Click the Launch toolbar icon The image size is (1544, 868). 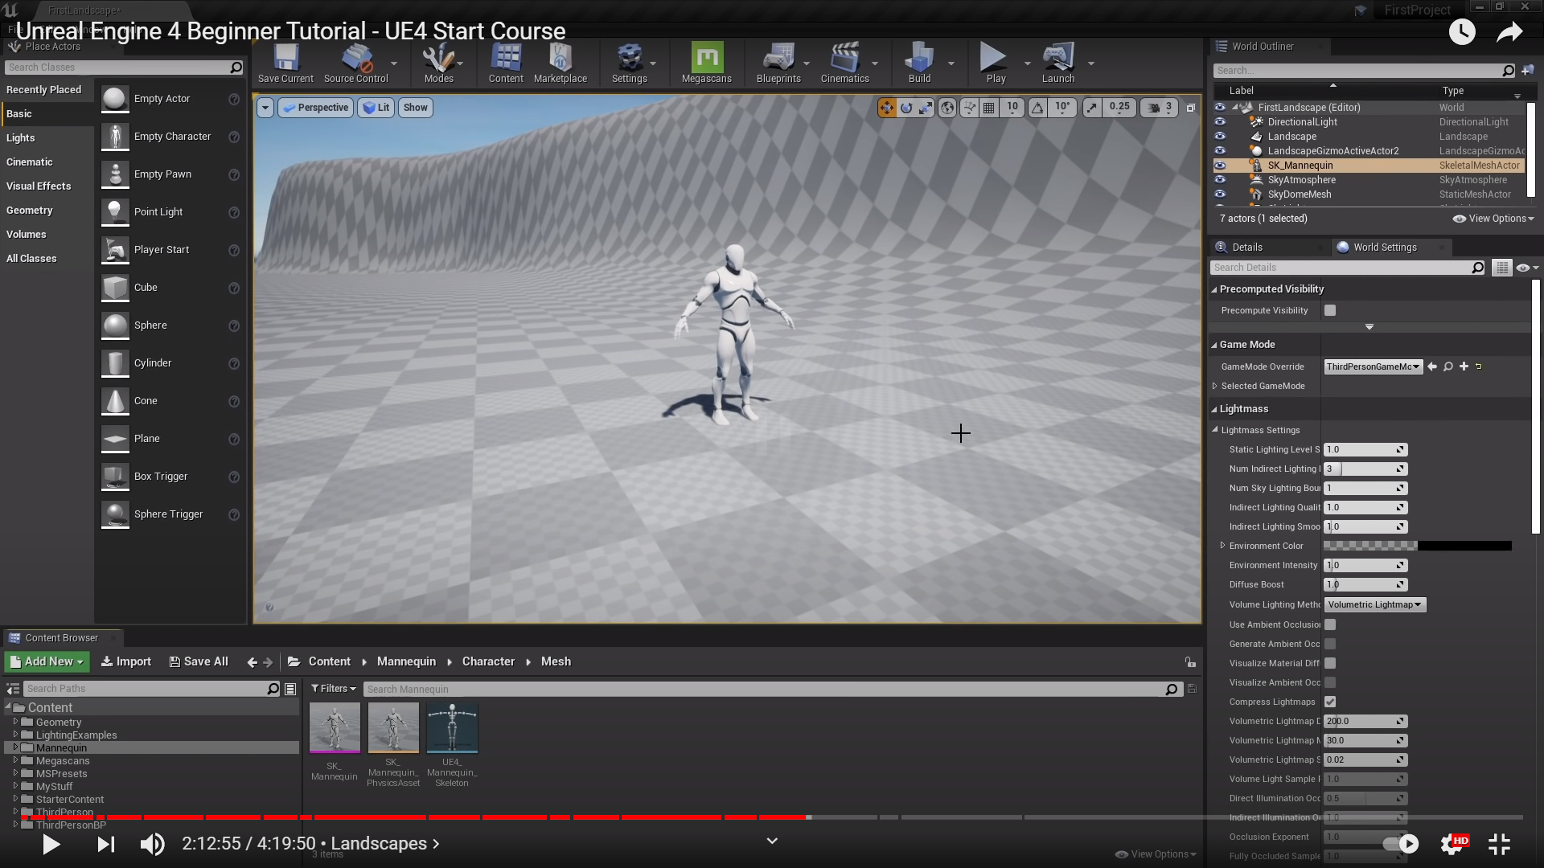pyautogui.click(x=1058, y=63)
